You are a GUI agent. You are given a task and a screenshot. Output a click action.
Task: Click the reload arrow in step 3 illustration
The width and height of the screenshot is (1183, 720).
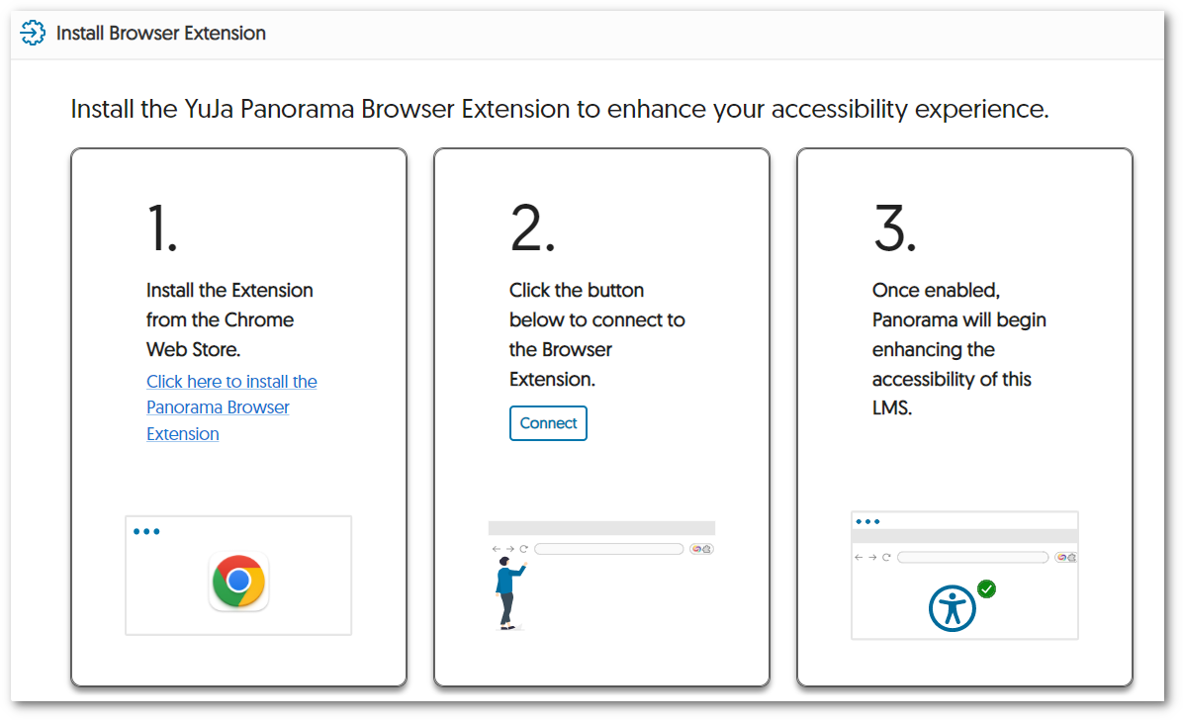pyautogui.click(x=886, y=558)
